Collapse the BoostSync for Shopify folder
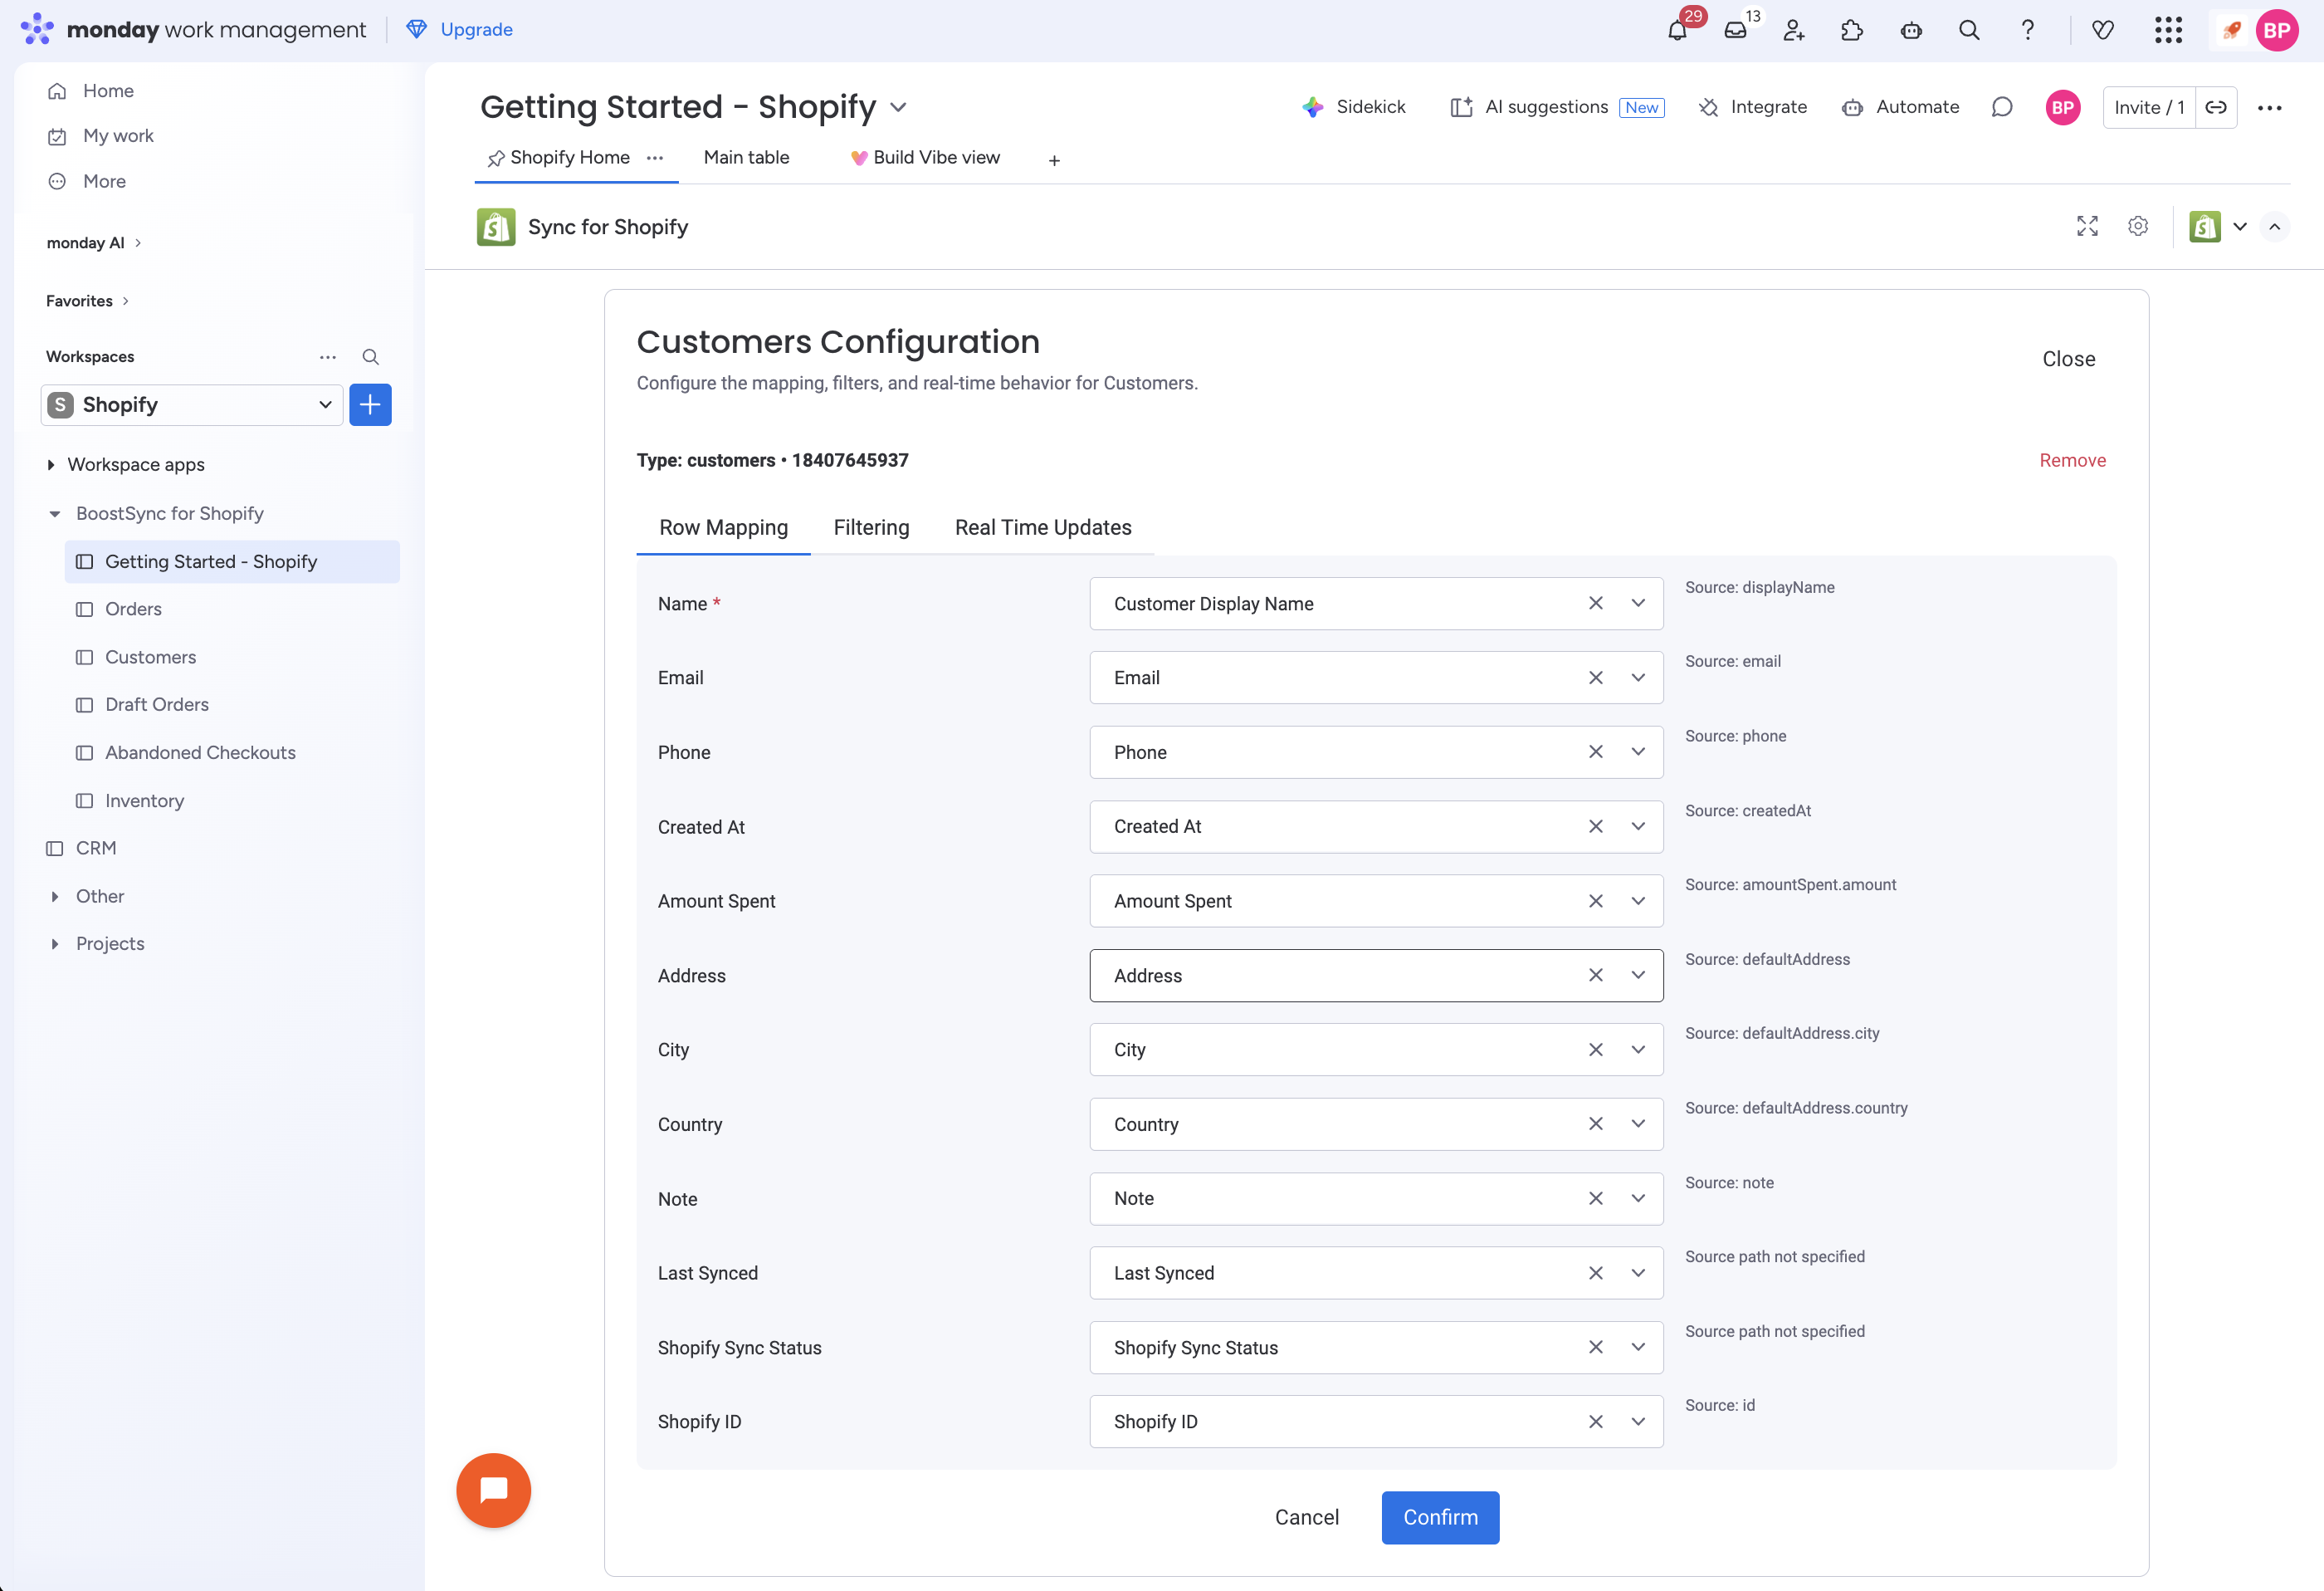Image resolution: width=2324 pixels, height=1591 pixels. click(54, 513)
